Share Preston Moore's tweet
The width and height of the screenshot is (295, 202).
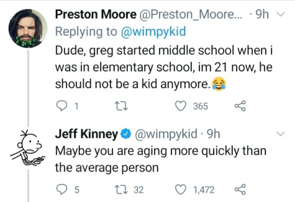tap(240, 106)
